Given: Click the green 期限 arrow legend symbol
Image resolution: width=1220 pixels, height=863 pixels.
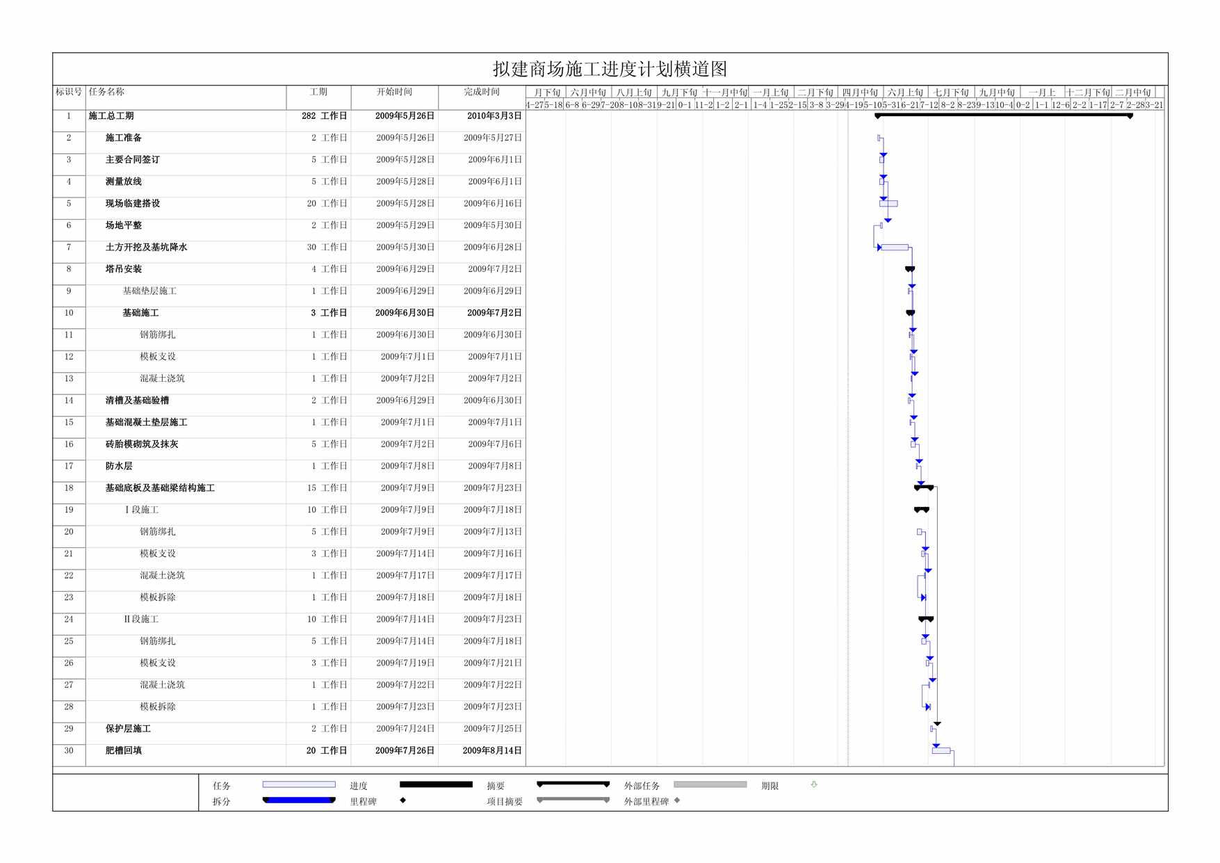Looking at the screenshot, I should [814, 784].
